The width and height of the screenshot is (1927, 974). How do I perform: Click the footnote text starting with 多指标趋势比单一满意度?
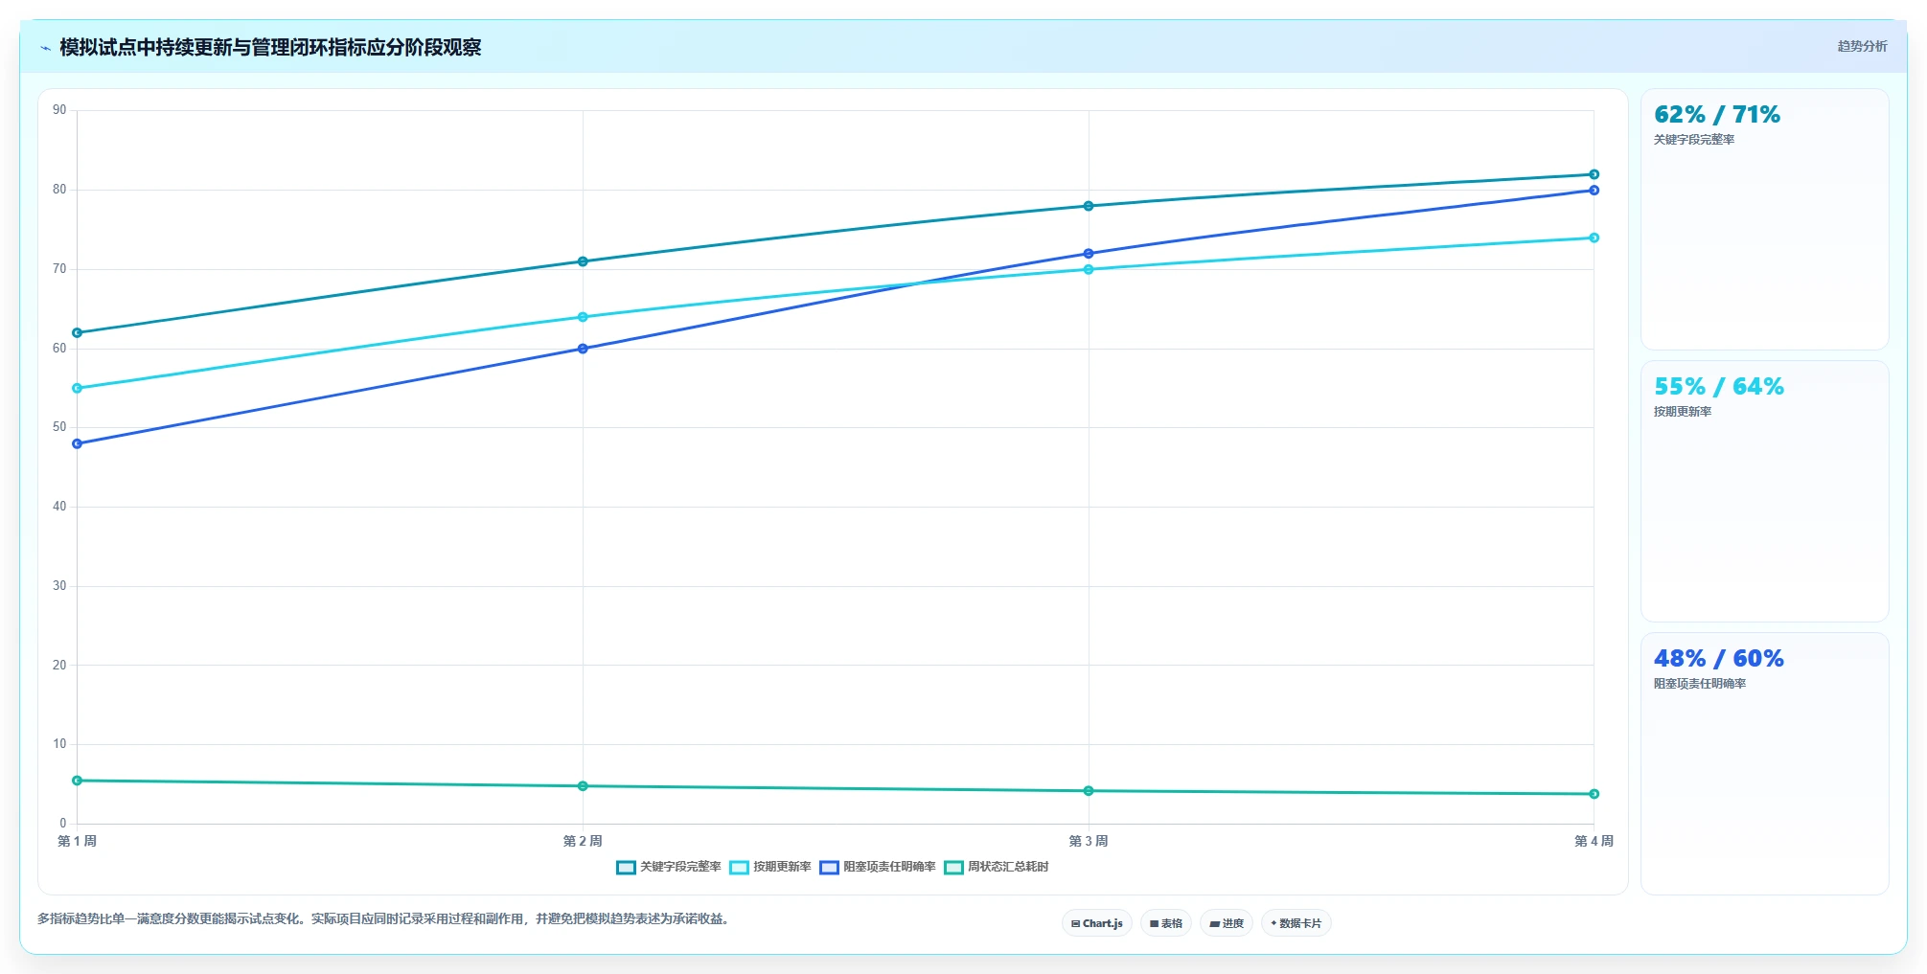point(385,918)
